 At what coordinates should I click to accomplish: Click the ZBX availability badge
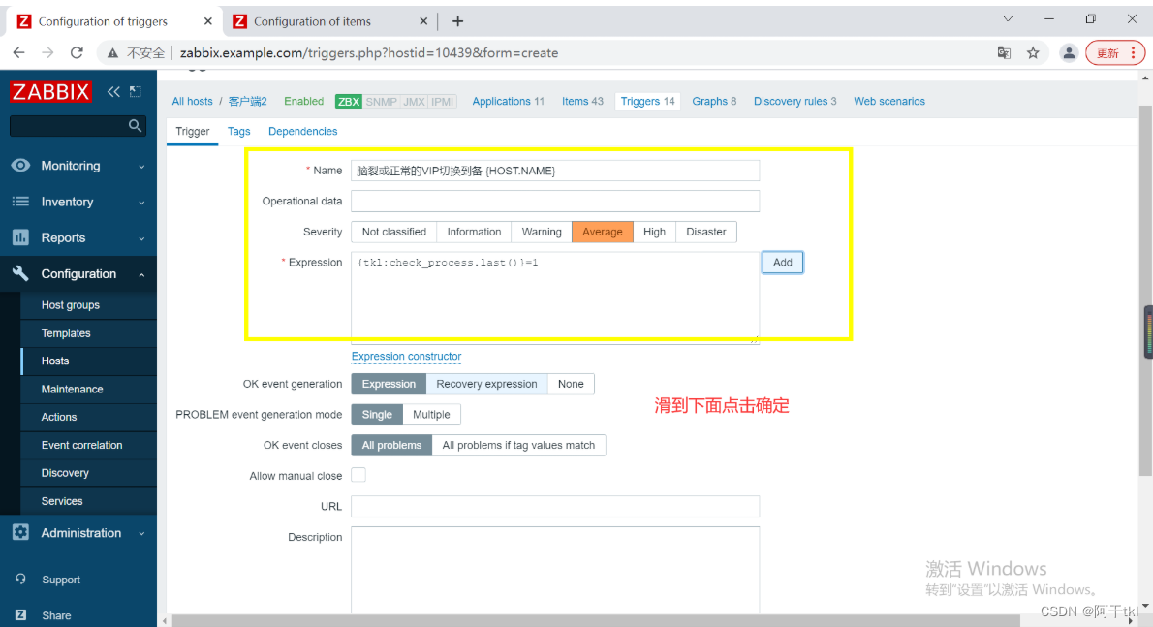coord(348,102)
